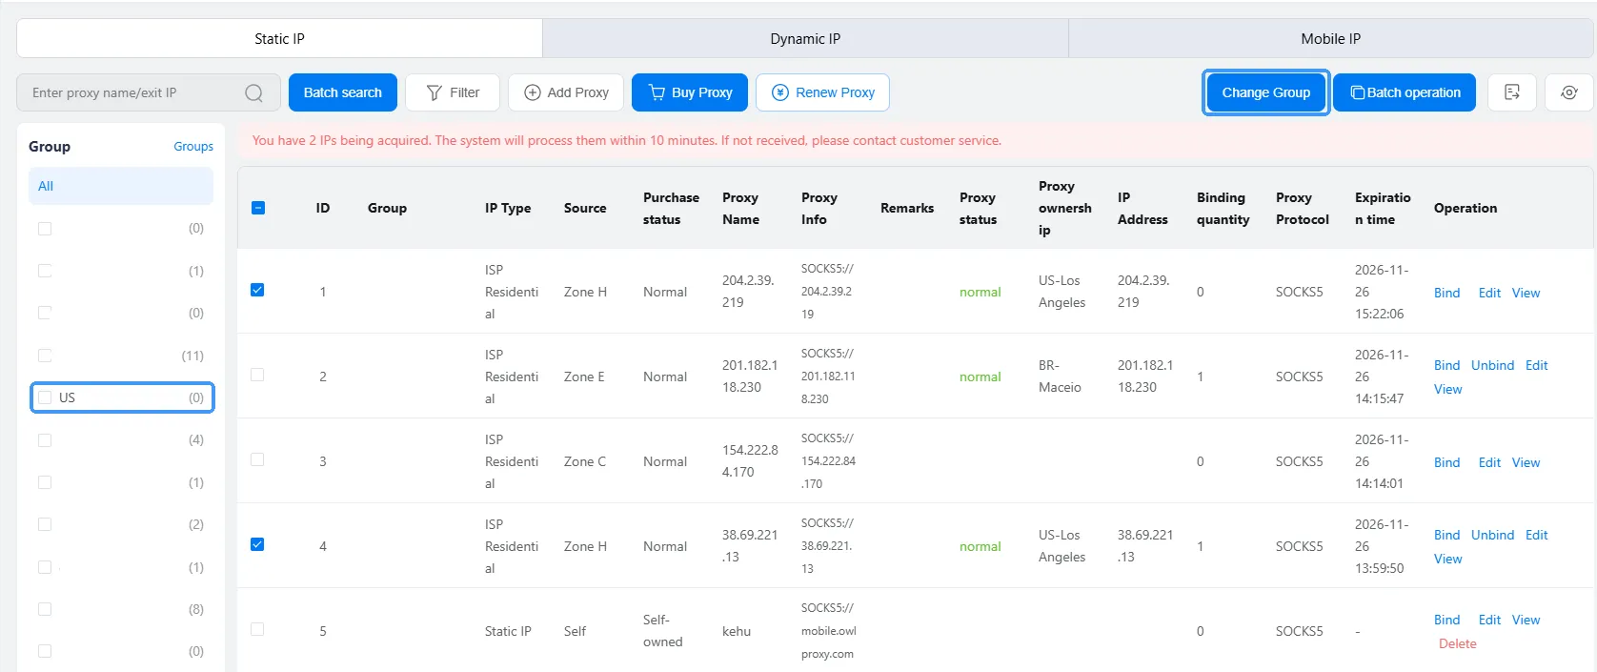Click Edit for the kehu proxy
Screen dimensions: 1597x672
pos(1489,620)
